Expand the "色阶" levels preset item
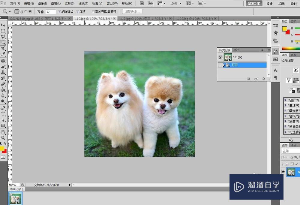 pyautogui.click(x=285, y=100)
